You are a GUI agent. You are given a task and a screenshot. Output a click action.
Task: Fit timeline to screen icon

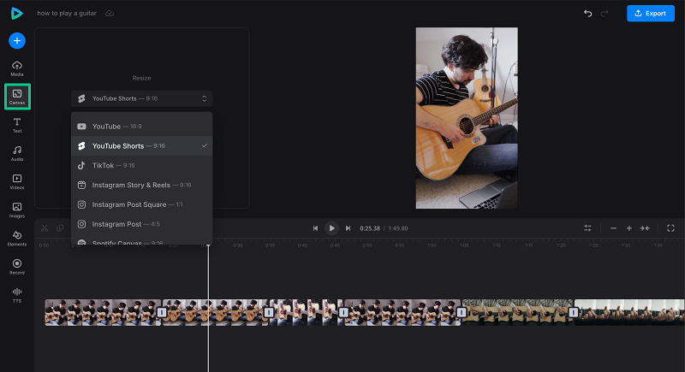pos(645,228)
